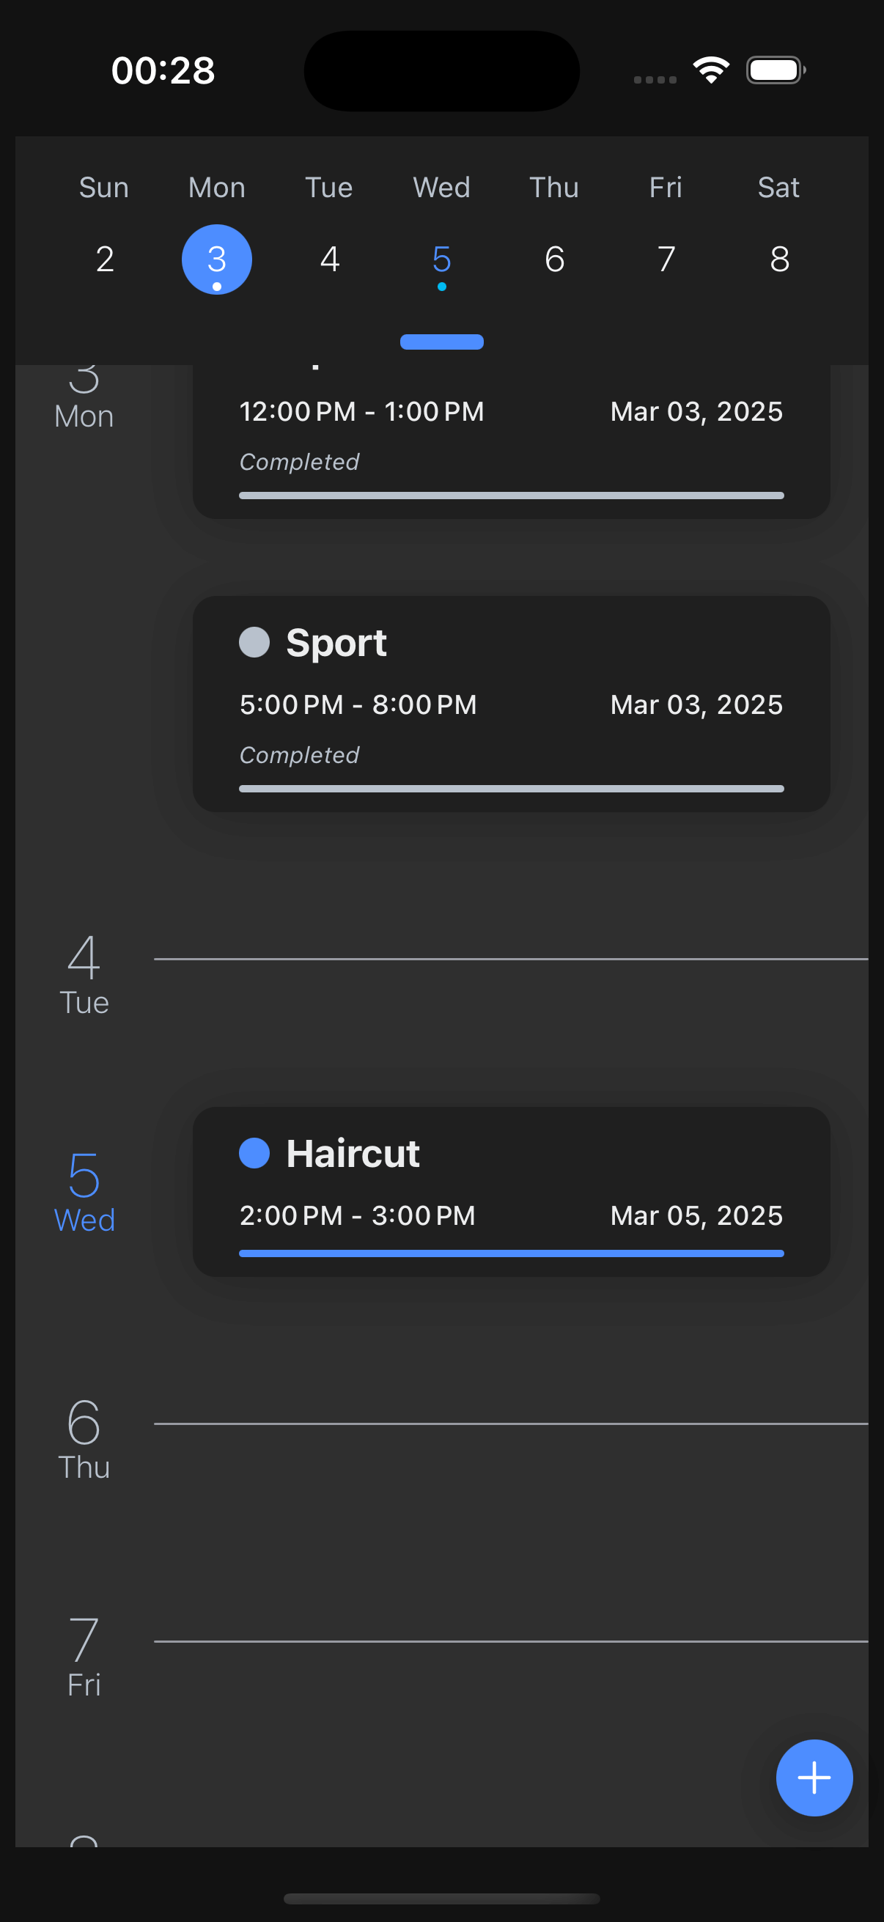Screen dimensions: 884x1922
Task: Tap the dot indicator under date 5
Action: point(441,286)
